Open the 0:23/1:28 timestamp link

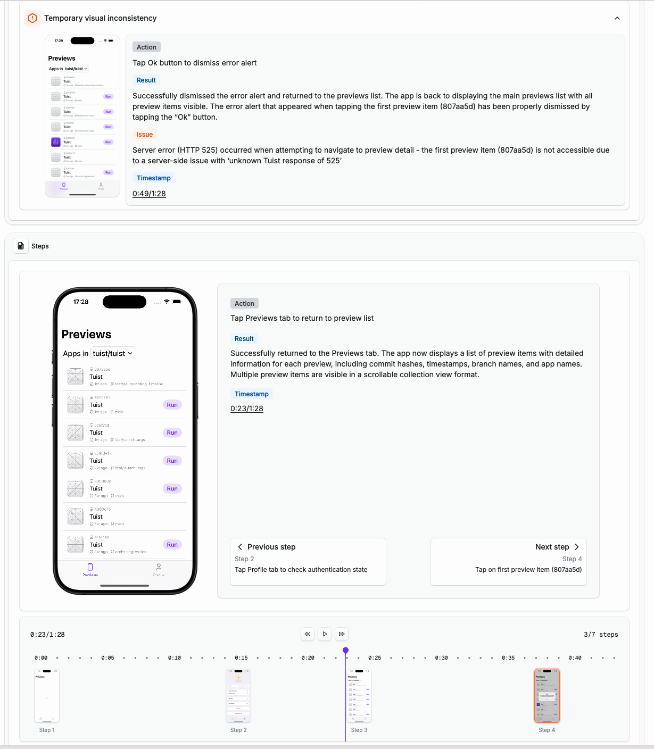coord(247,409)
